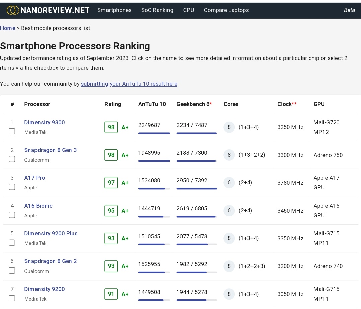Click the 8-core badge for Dimensity 9300
This screenshot has height=309, width=361.
coord(229,127)
